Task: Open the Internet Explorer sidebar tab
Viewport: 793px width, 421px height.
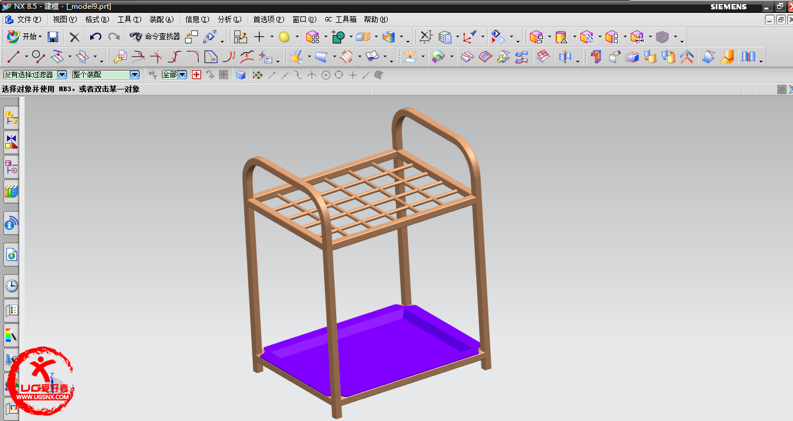Action: 11,254
